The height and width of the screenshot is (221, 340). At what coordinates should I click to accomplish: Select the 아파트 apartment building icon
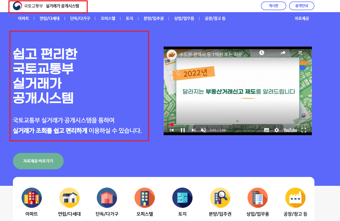click(x=31, y=197)
